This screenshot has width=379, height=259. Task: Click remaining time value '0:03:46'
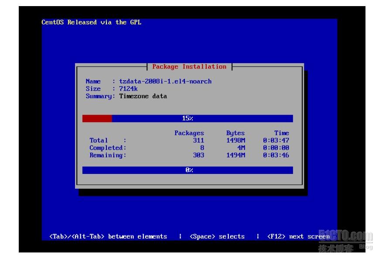[276, 155]
